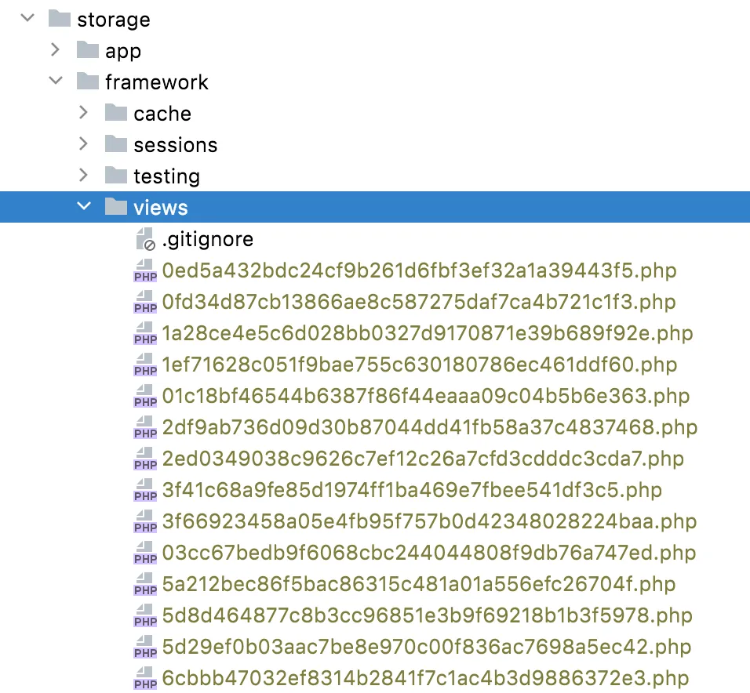Expand the app folder chevron
The height and width of the screenshot is (693, 750).
[x=55, y=50]
